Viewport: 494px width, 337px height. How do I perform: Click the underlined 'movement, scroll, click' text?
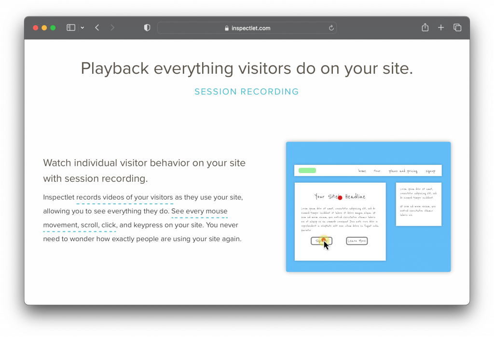tap(81, 225)
